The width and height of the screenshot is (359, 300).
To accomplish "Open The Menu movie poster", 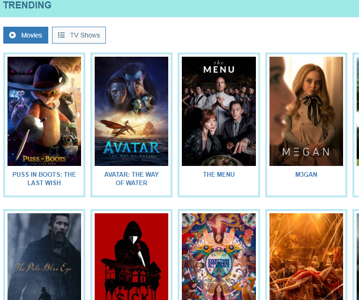I will [219, 111].
